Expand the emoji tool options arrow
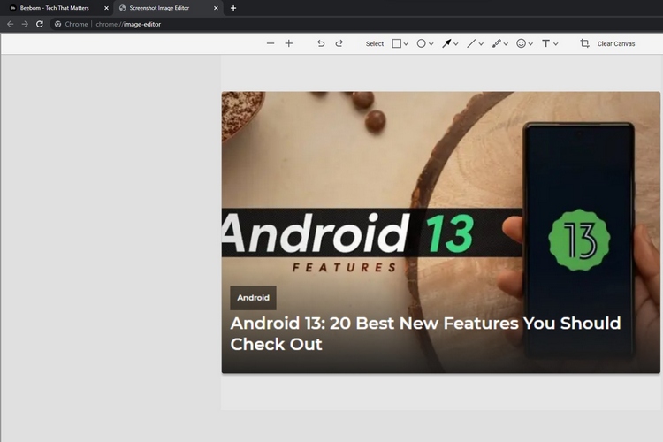The width and height of the screenshot is (663, 442). [530, 43]
